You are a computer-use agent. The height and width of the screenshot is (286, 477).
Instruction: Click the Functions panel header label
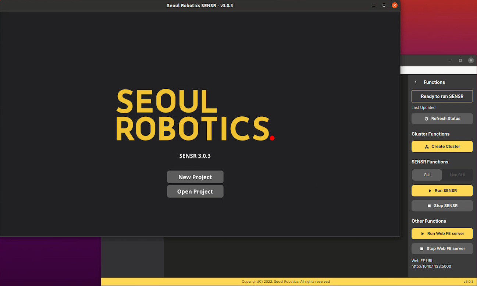[434, 82]
